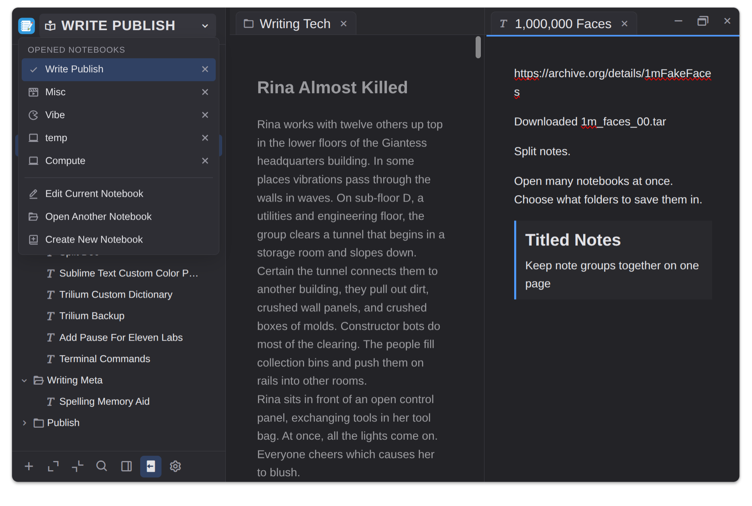Switch to the Compute notebook
Image resolution: width=752 pixels, height=506 pixels.
(119, 161)
